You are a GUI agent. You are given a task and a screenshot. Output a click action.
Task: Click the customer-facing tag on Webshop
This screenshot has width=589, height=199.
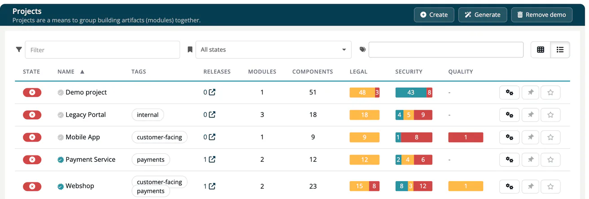[x=159, y=182]
